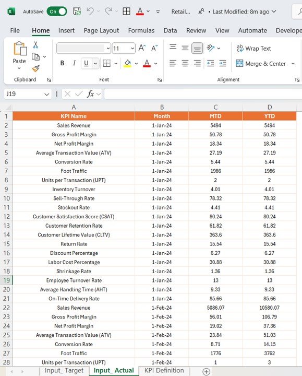Redo the last action
Viewport: 302px width, 376px height.
tap(108, 11)
